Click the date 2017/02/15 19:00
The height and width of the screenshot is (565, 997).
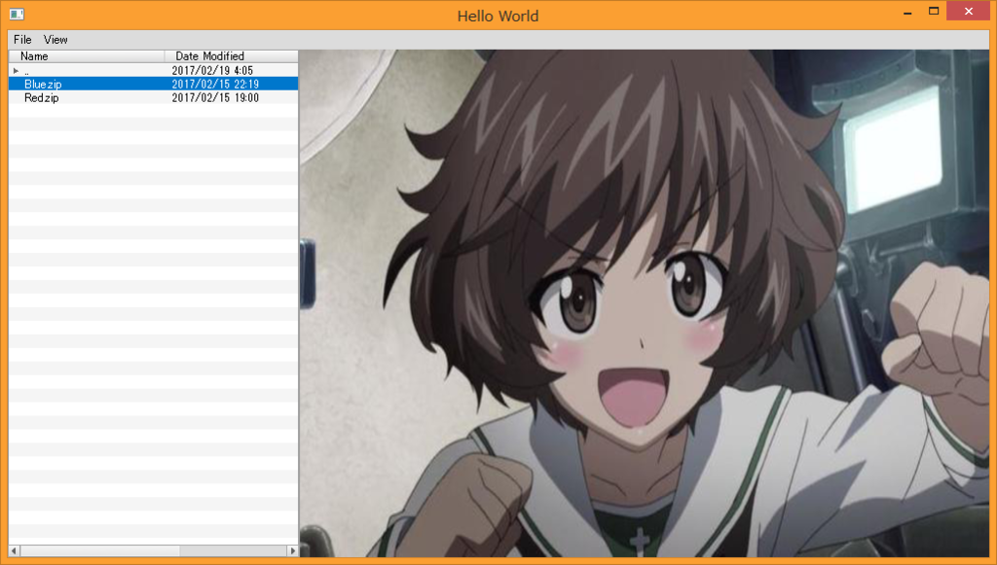[215, 98]
